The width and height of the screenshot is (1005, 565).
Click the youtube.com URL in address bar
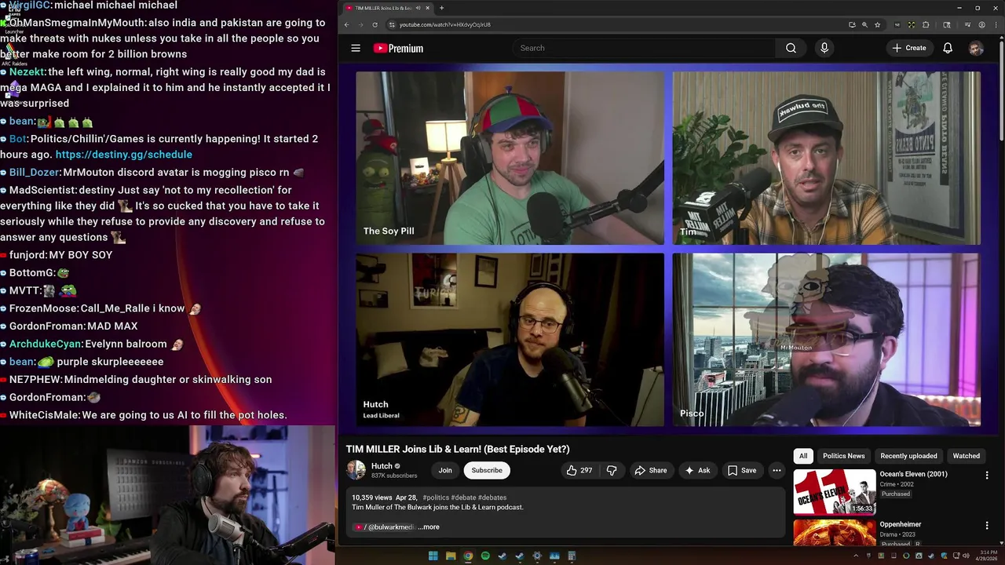click(444, 24)
